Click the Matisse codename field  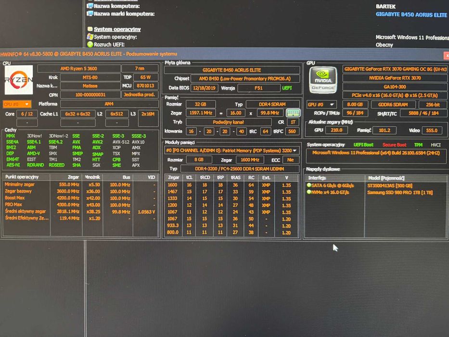pyautogui.click(x=90, y=86)
